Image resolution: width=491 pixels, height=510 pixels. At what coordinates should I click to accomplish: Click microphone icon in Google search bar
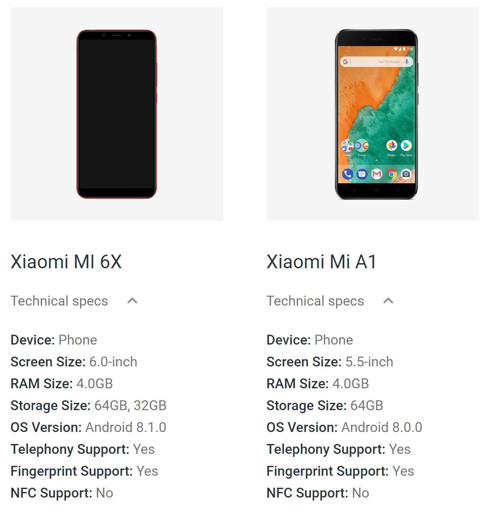[x=407, y=62]
